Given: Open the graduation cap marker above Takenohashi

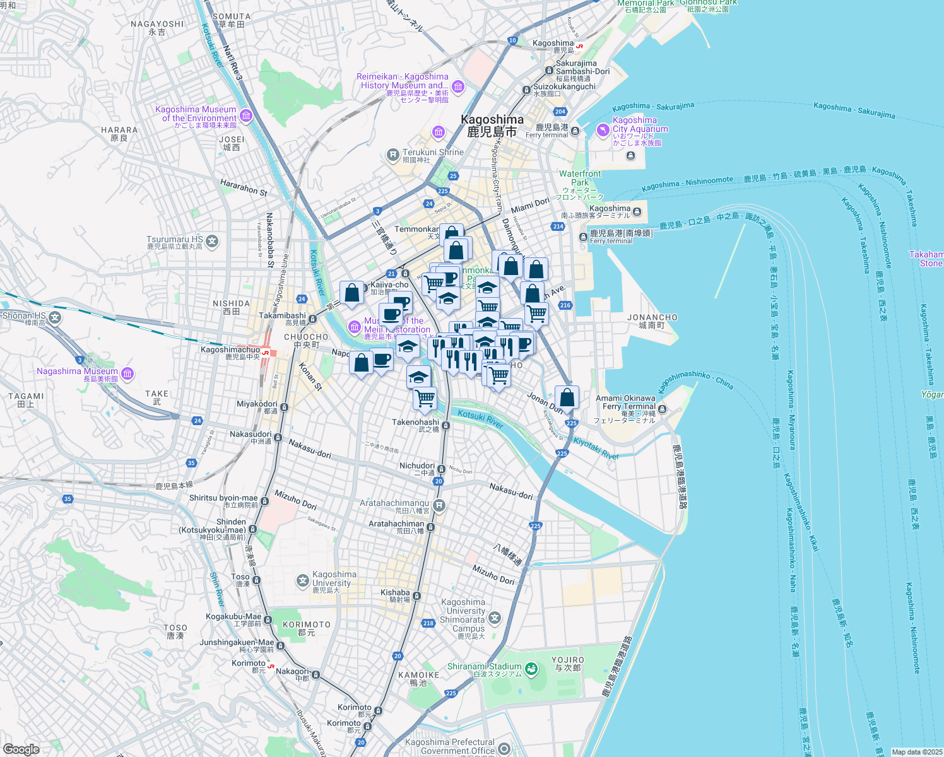Looking at the screenshot, I should (417, 376).
